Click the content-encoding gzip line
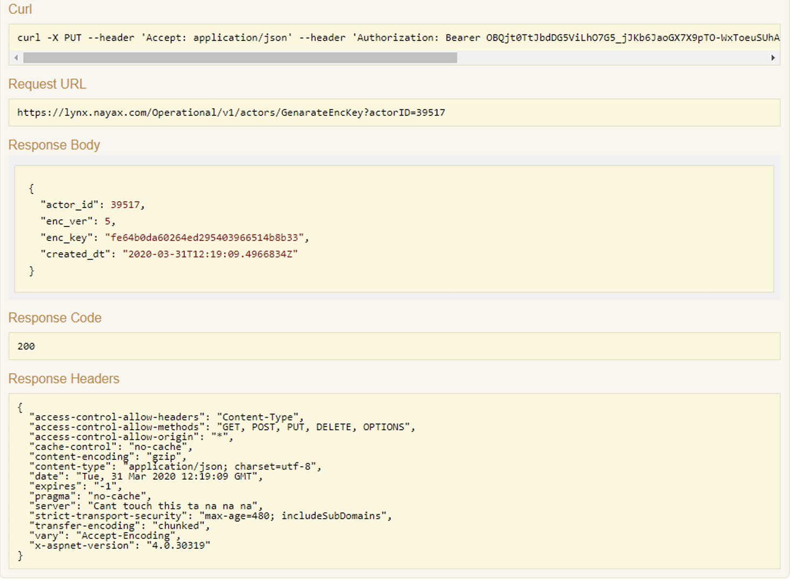 [108, 457]
